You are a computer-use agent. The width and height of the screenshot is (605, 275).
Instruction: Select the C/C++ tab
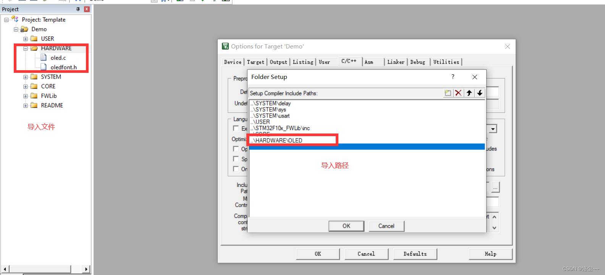(349, 61)
